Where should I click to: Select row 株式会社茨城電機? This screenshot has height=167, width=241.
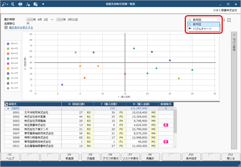pos(89,121)
